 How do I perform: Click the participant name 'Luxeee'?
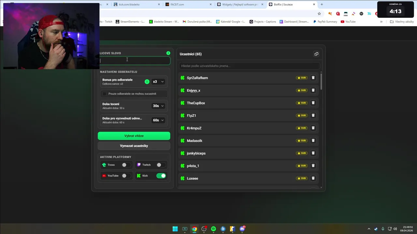[x=192, y=178]
